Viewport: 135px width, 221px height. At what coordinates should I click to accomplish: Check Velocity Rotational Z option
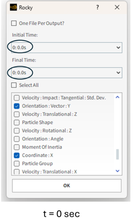coord(17,131)
